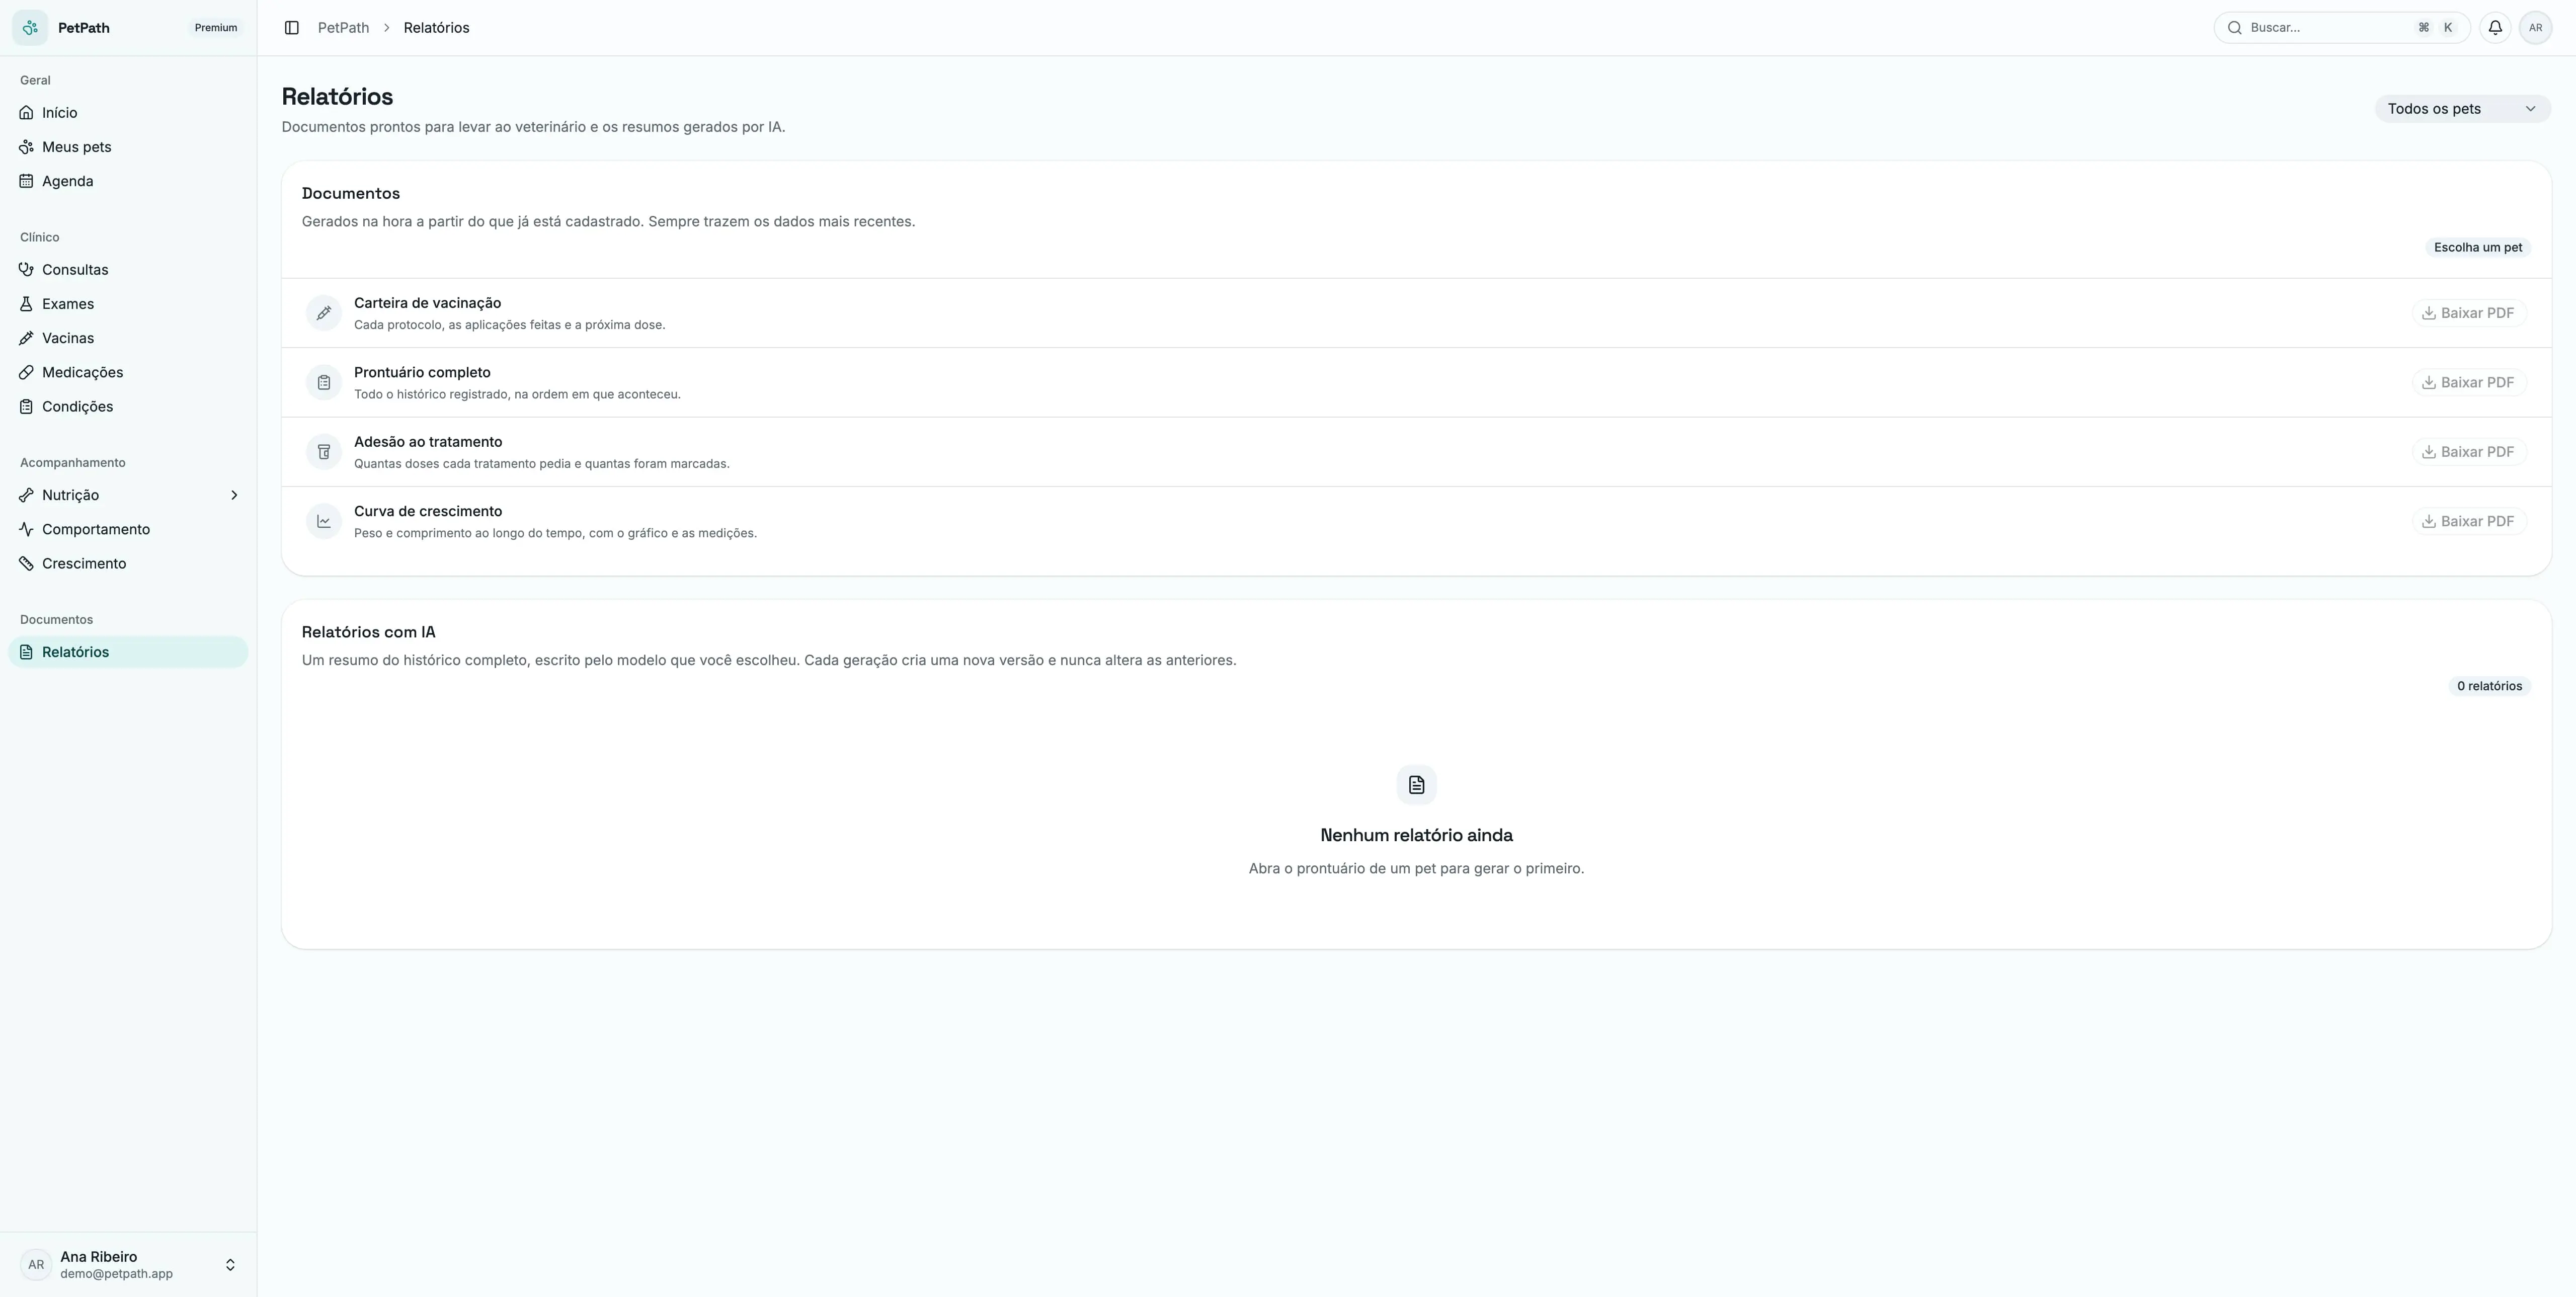
Task: Expand the Nutrição submenu chevron
Action: [x=234, y=495]
